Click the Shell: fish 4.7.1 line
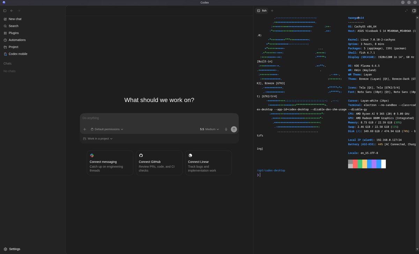 point(361,53)
